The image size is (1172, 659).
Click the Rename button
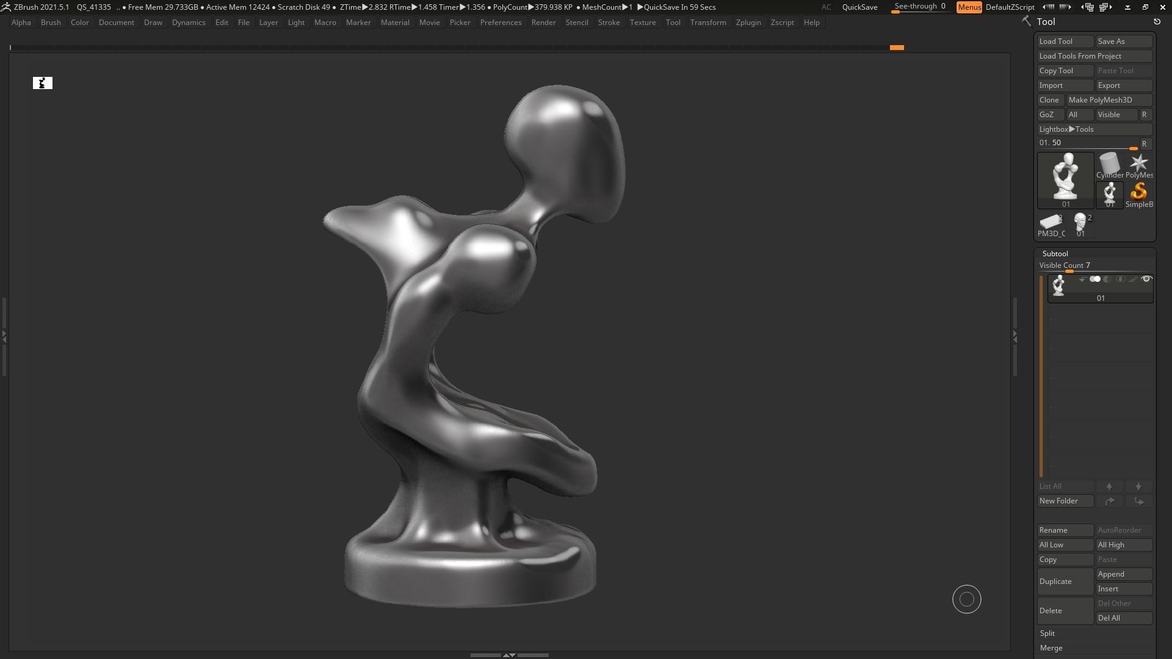click(x=1065, y=530)
